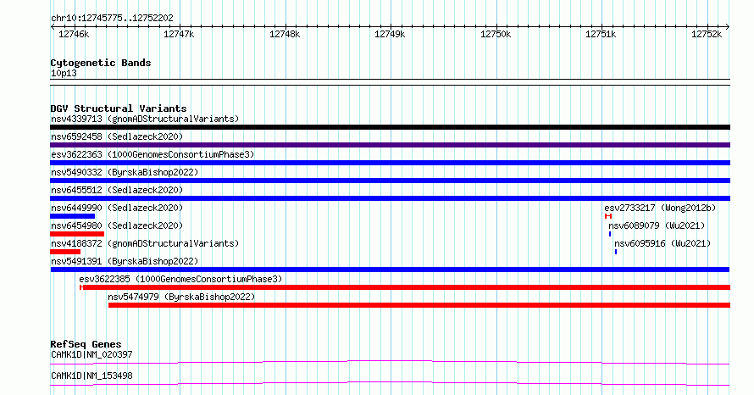Open esv3622363 (1000GenomesConsortiumPhase3) label
This screenshot has height=395, width=754.
point(152,154)
